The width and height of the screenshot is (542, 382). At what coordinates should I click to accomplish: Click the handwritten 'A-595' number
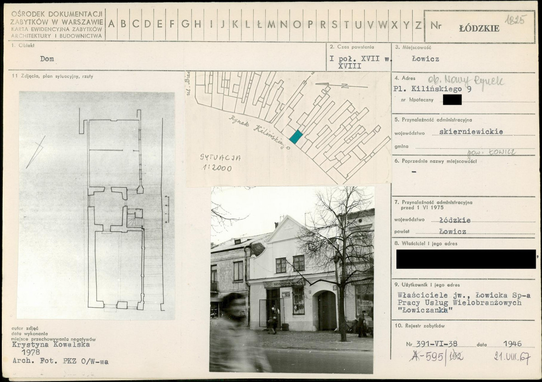[427, 356]
